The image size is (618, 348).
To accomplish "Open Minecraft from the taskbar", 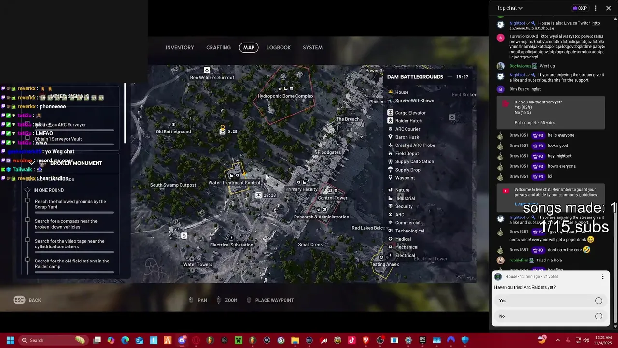I will pos(238,340).
